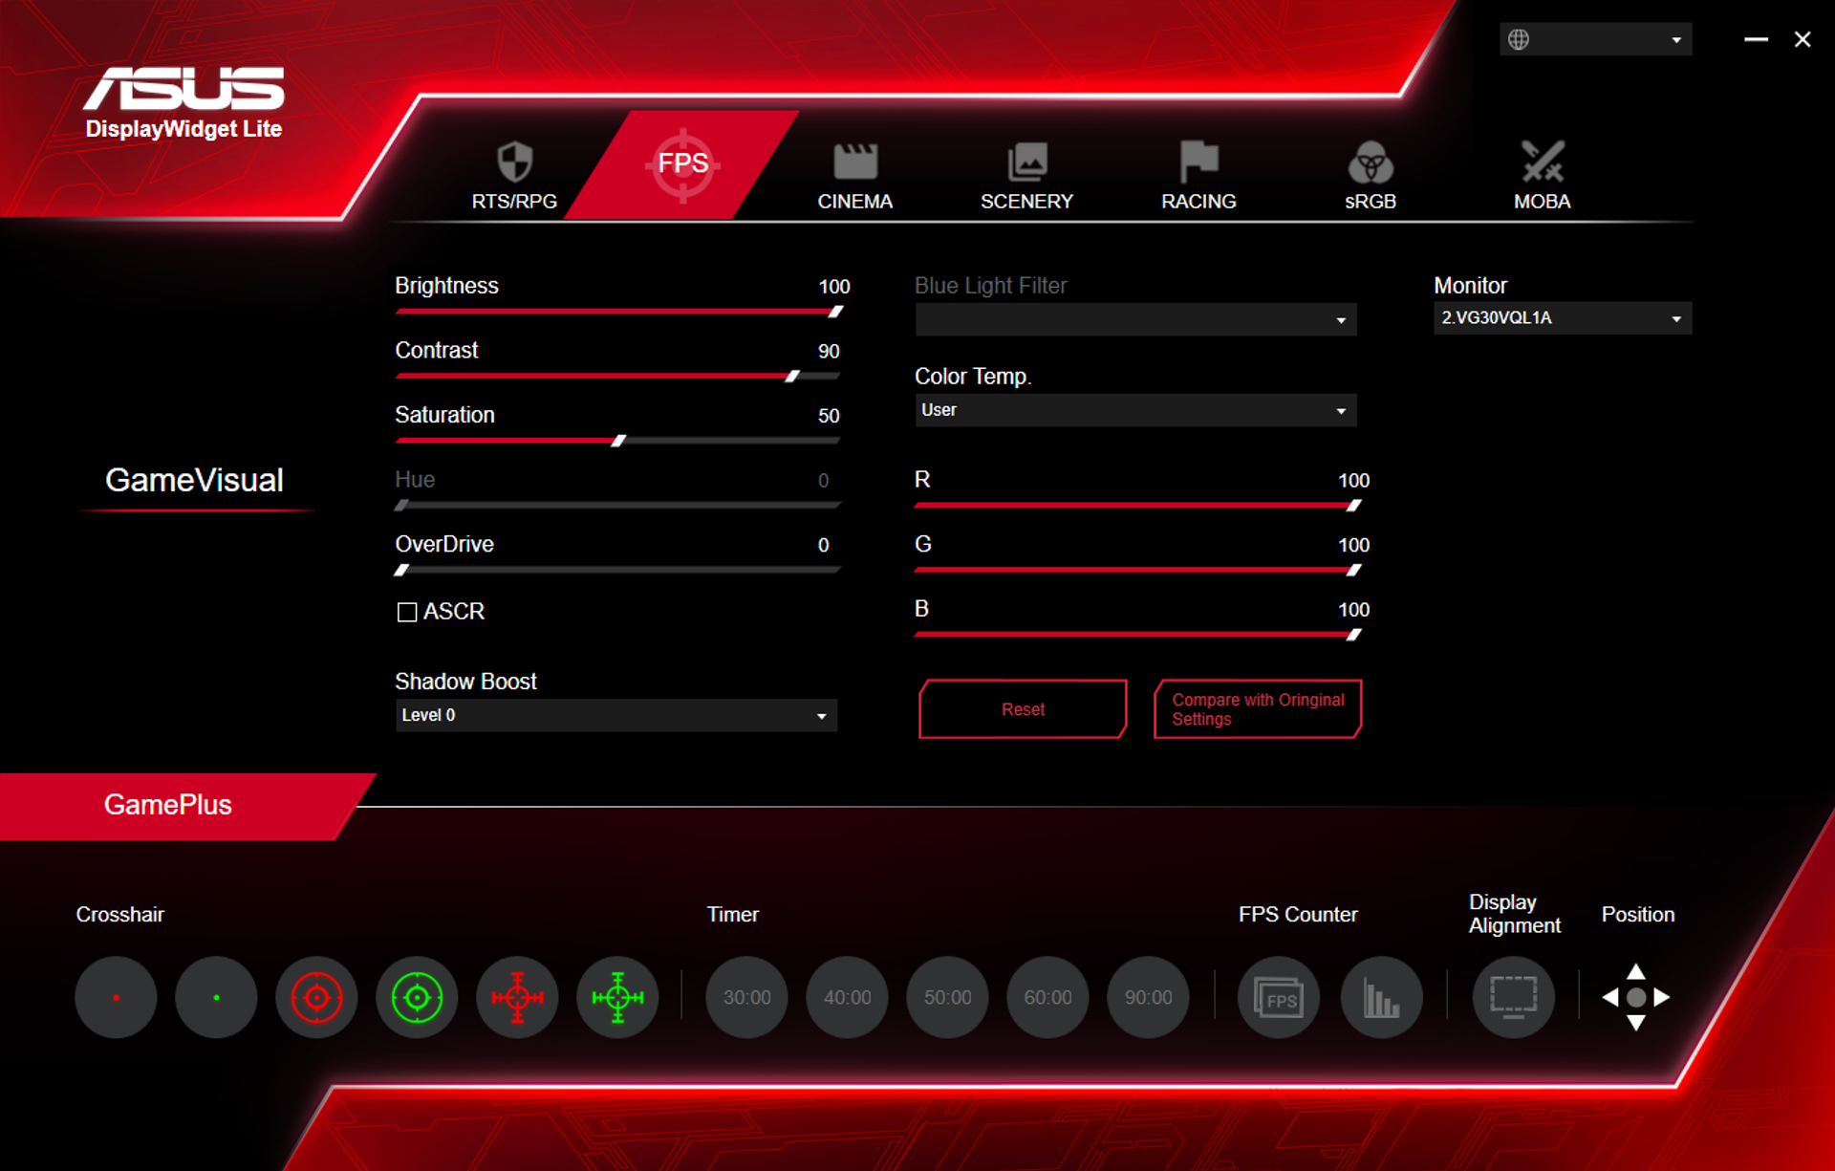Select the red circle target crosshair
The width and height of the screenshot is (1835, 1171).
[x=316, y=997]
